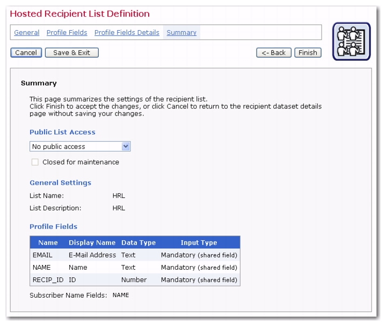386x331 pixels.
Task: Click the Public List Access heading
Action: [x=62, y=132]
